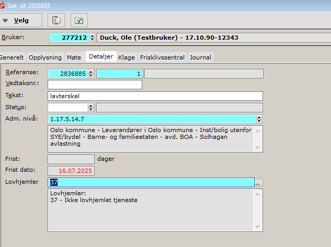Click the Tekst field containing lavterskel
This screenshot has height=247, width=331.
pos(155,96)
